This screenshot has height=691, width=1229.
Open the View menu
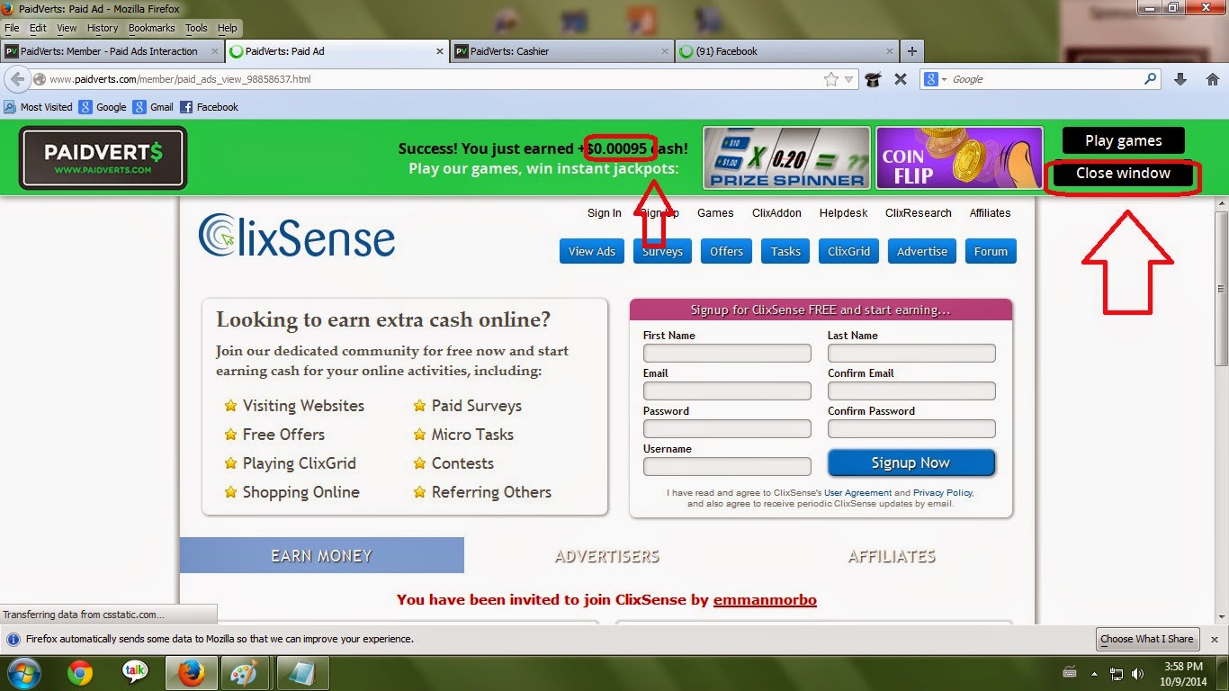coord(67,28)
